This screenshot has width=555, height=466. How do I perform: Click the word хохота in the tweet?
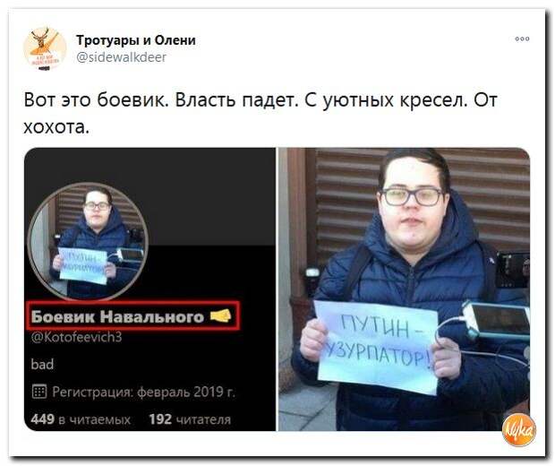click(x=55, y=127)
